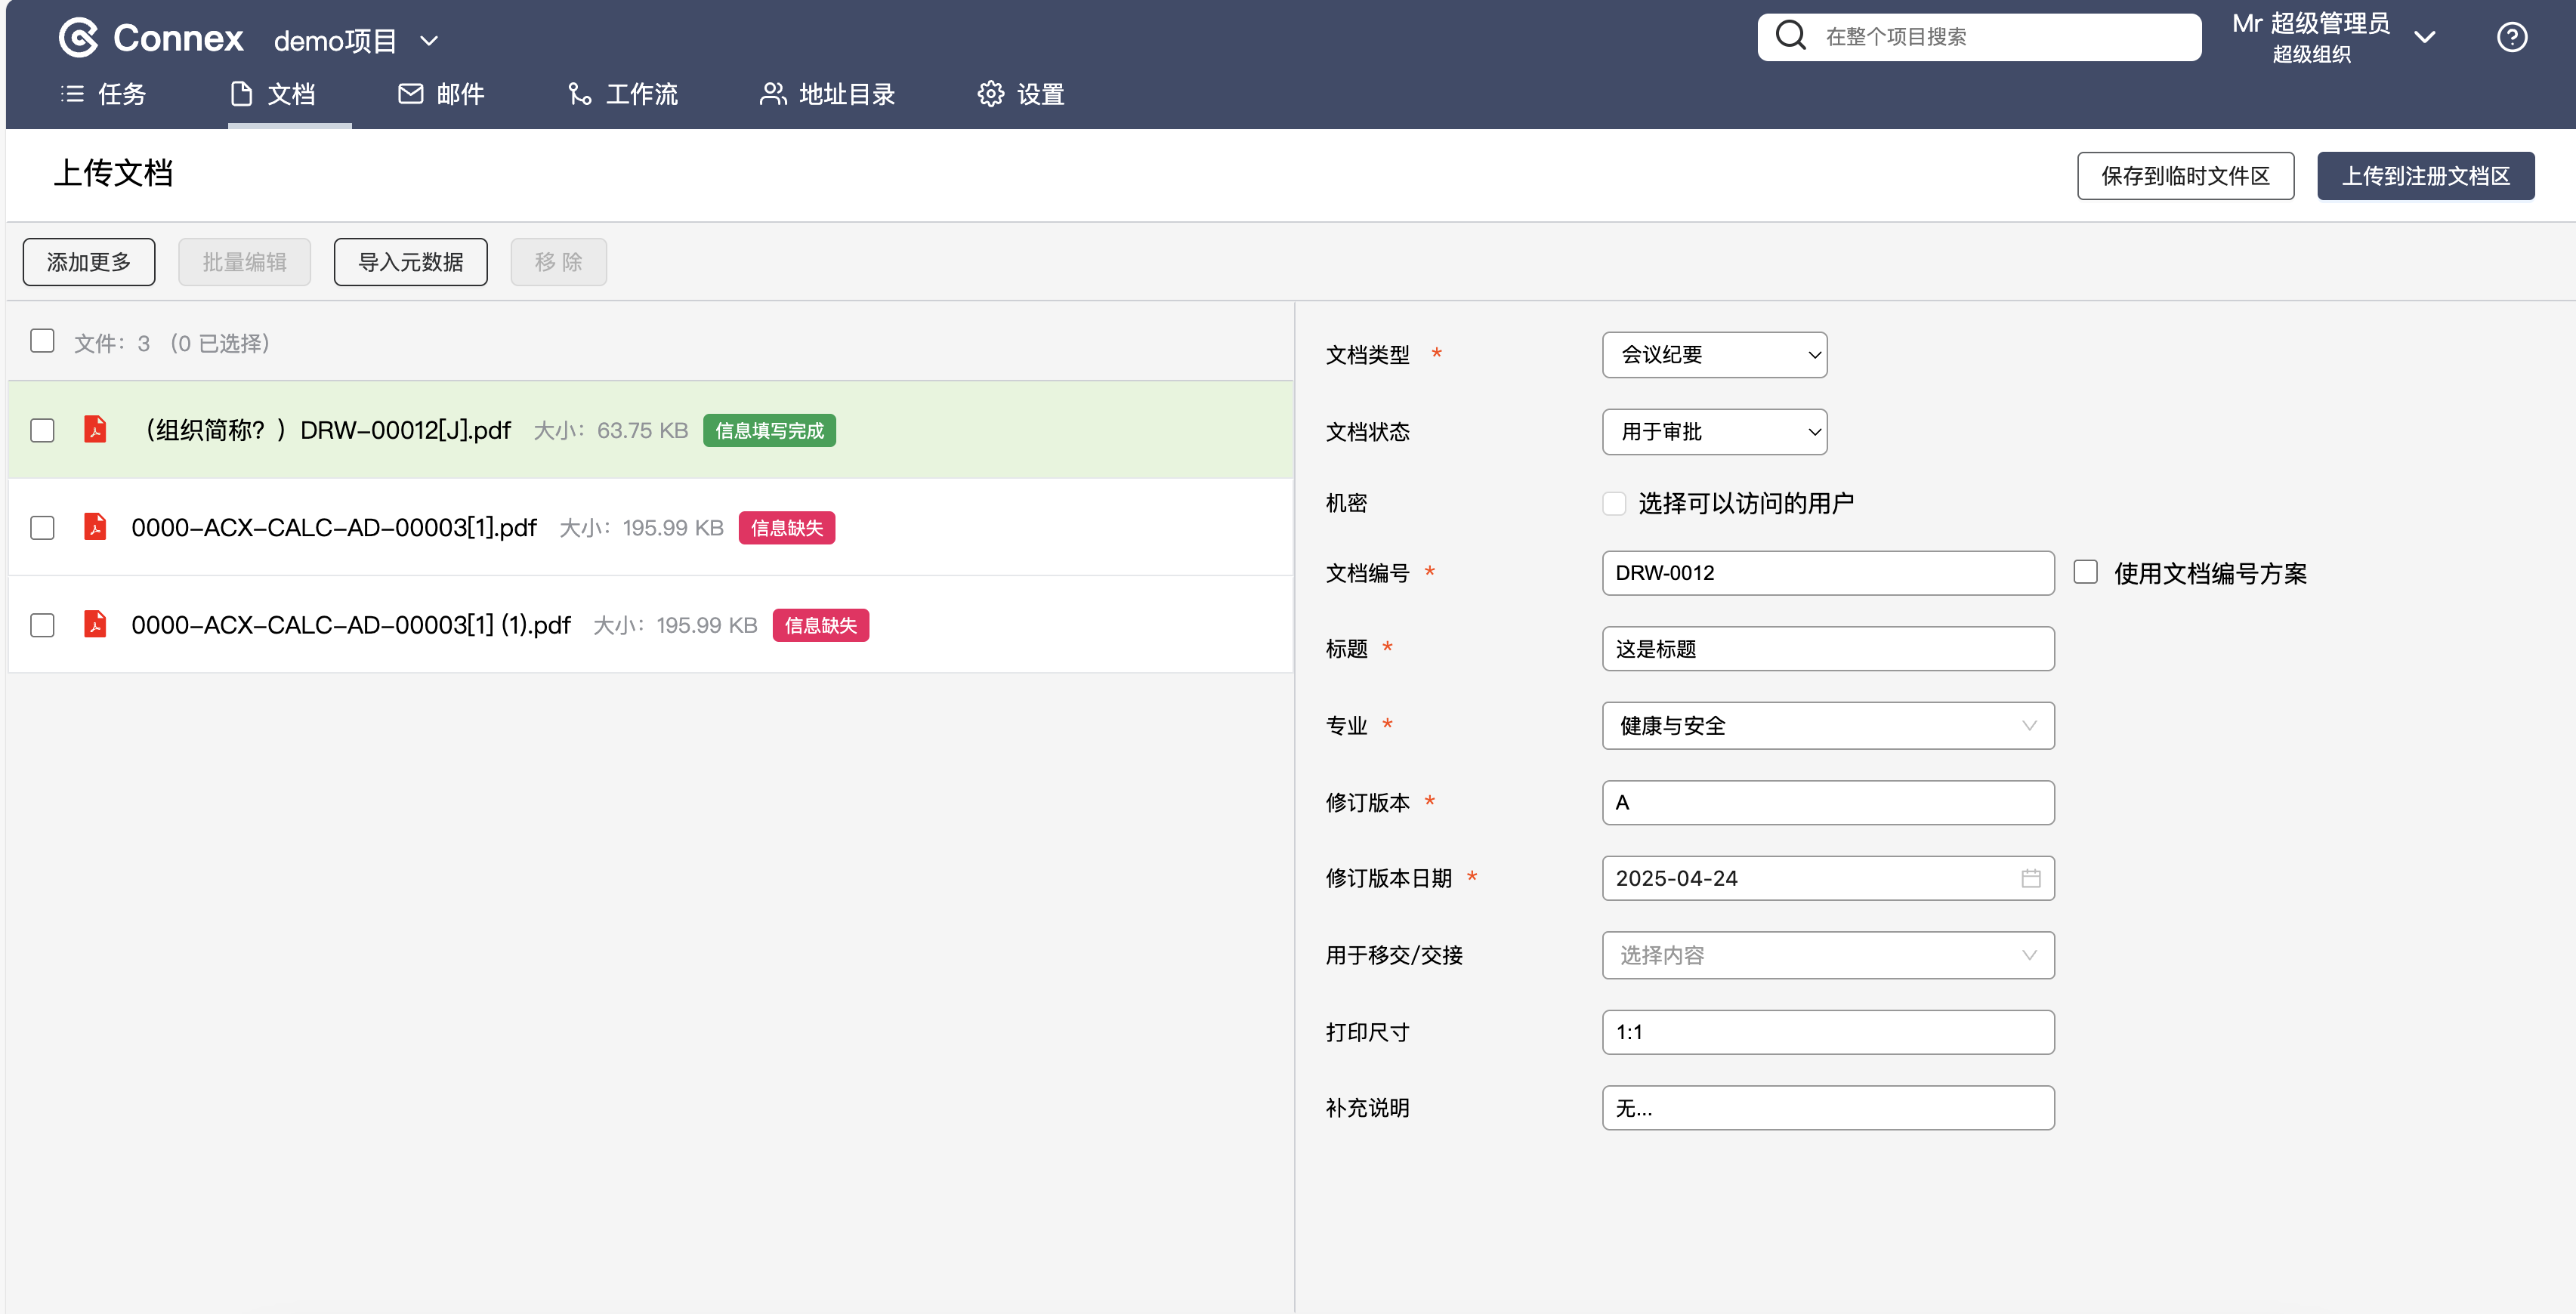The image size is (2576, 1314).
Task: Click the help question mark icon
Action: tap(2511, 38)
